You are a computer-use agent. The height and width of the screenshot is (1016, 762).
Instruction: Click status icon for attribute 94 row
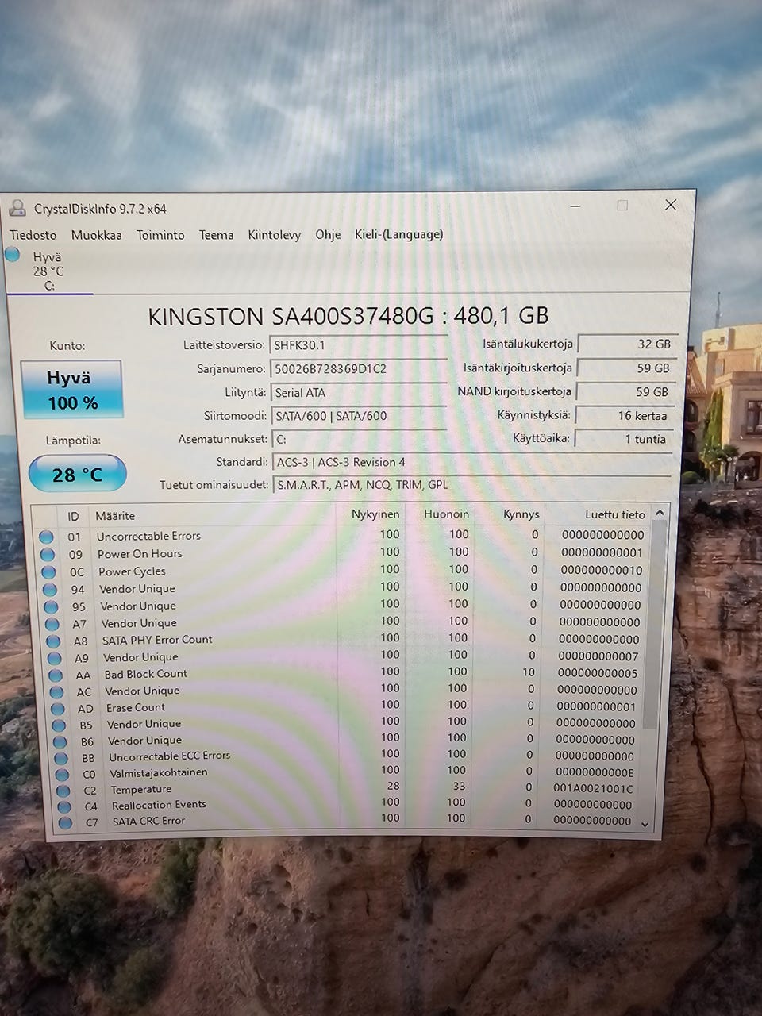50,590
